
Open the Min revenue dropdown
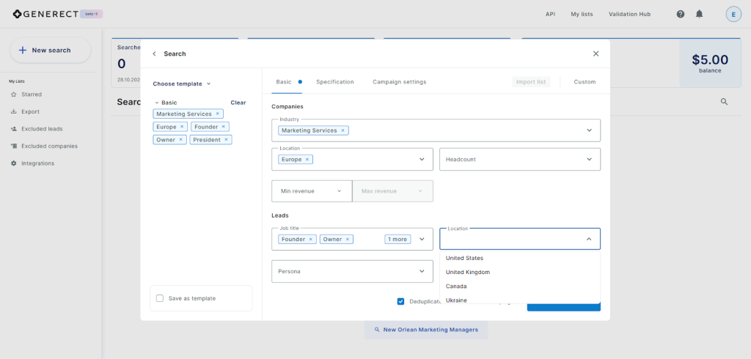(x=311, y=191)
